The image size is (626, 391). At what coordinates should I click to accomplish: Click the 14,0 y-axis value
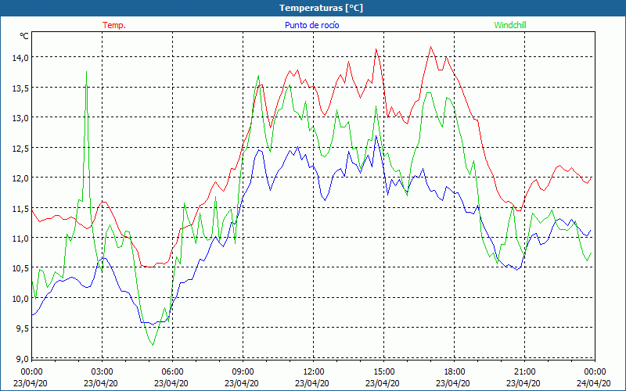click(x=21, y=57)
